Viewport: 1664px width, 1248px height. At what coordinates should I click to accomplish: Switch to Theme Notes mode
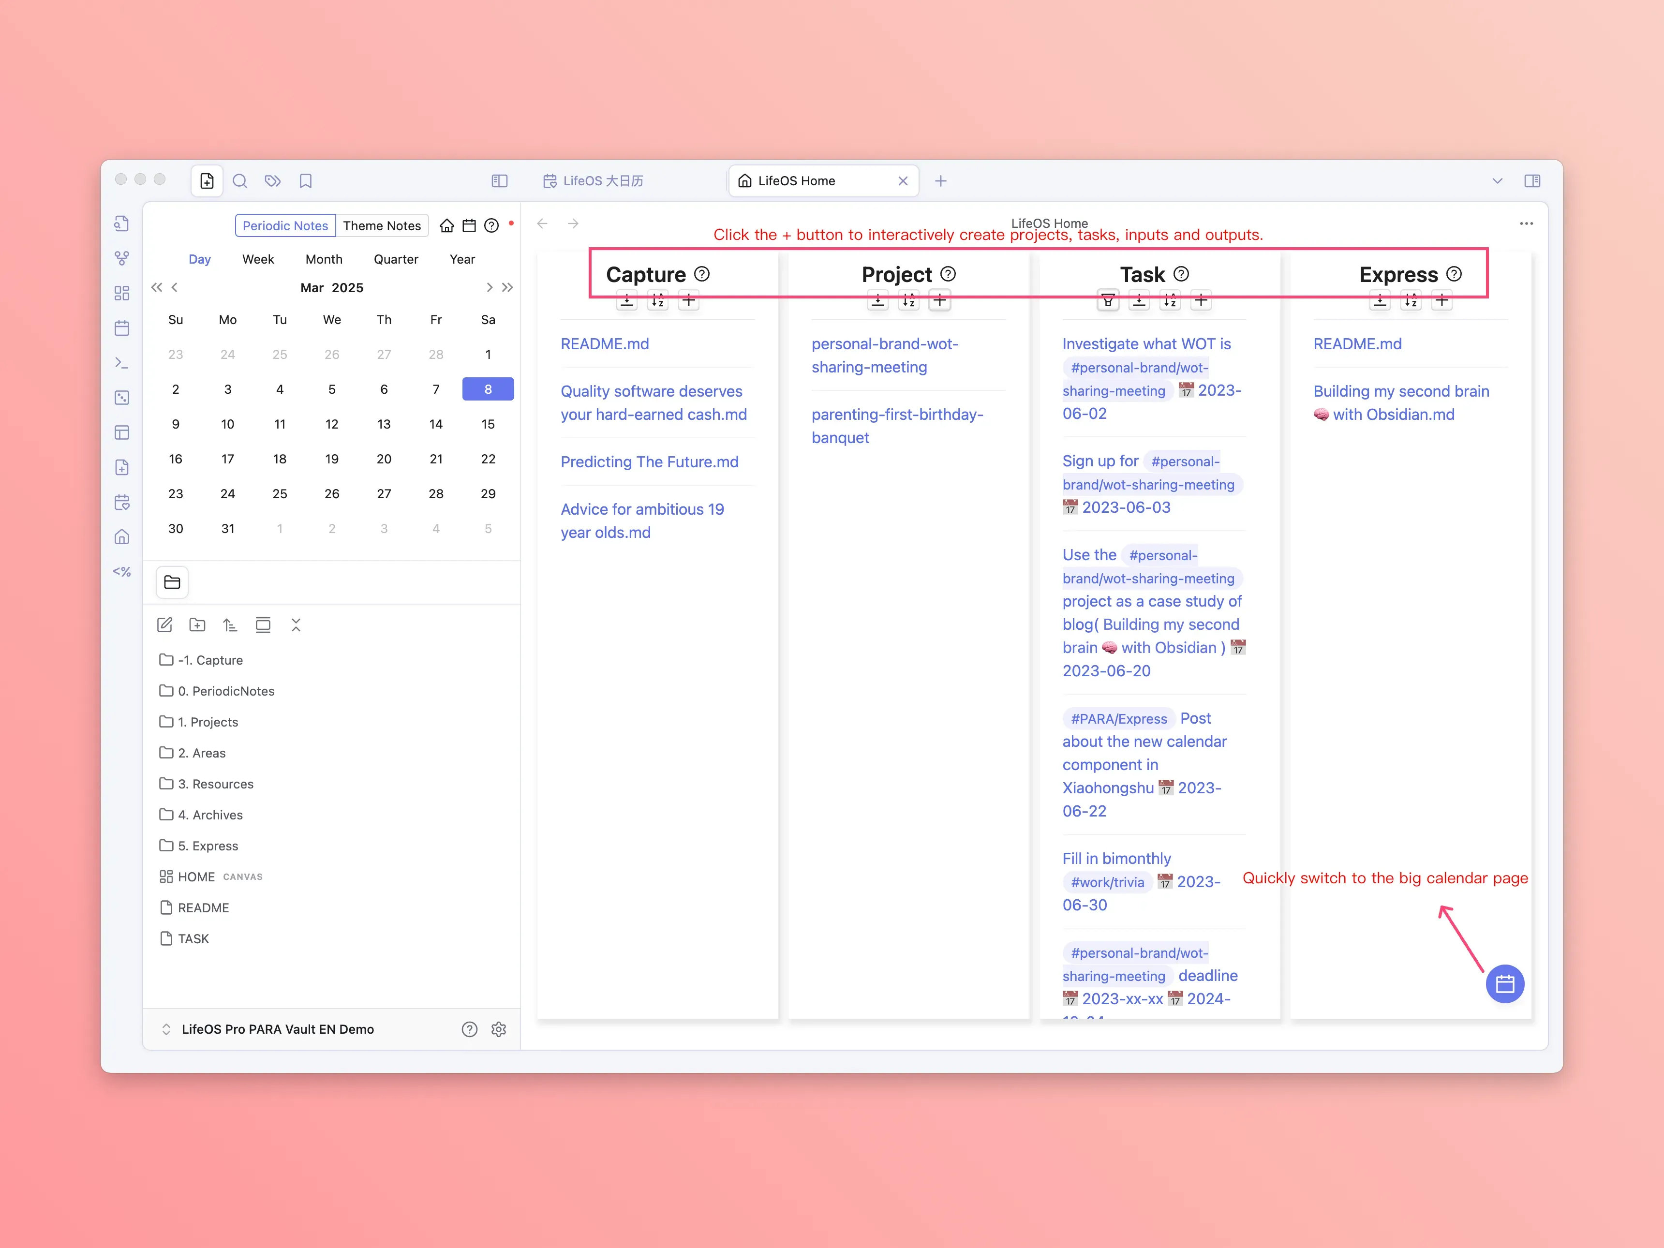point(381,226)
